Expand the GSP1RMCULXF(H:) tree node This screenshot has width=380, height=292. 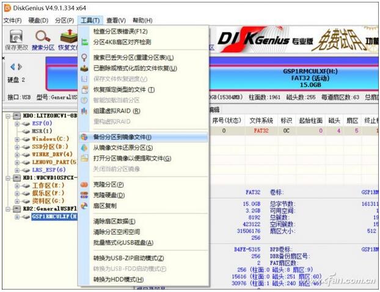(x=17, y=217)
